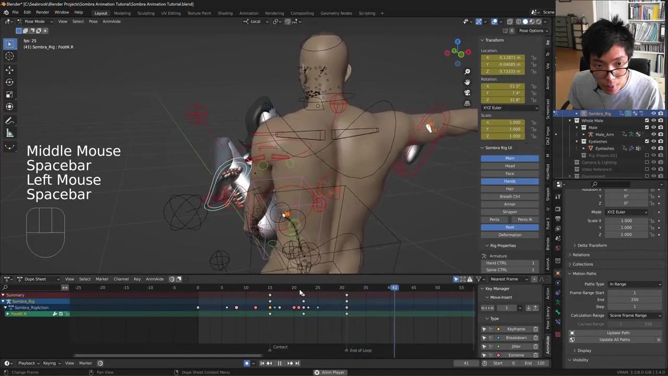Image resolution: width=668 pixels, height=376 pixels.
Task: Pause animation using the playback button
Action: (279, 363)
